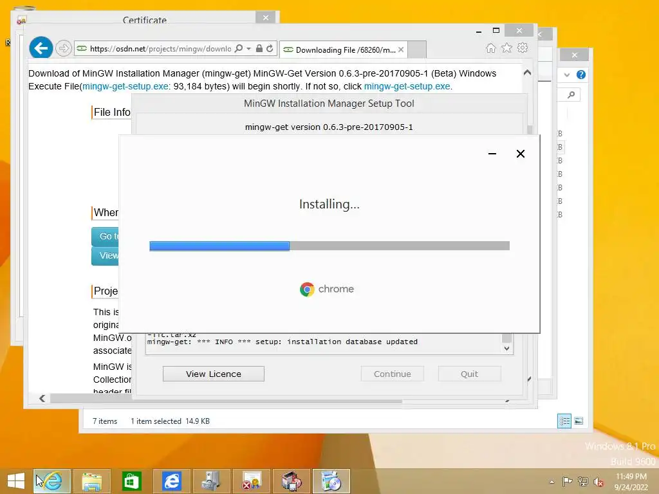Image resolution: width=659 pixels, height=494 pixels.
Task: Click the Quit button in MinGW setup
Action: coord(469,374)
